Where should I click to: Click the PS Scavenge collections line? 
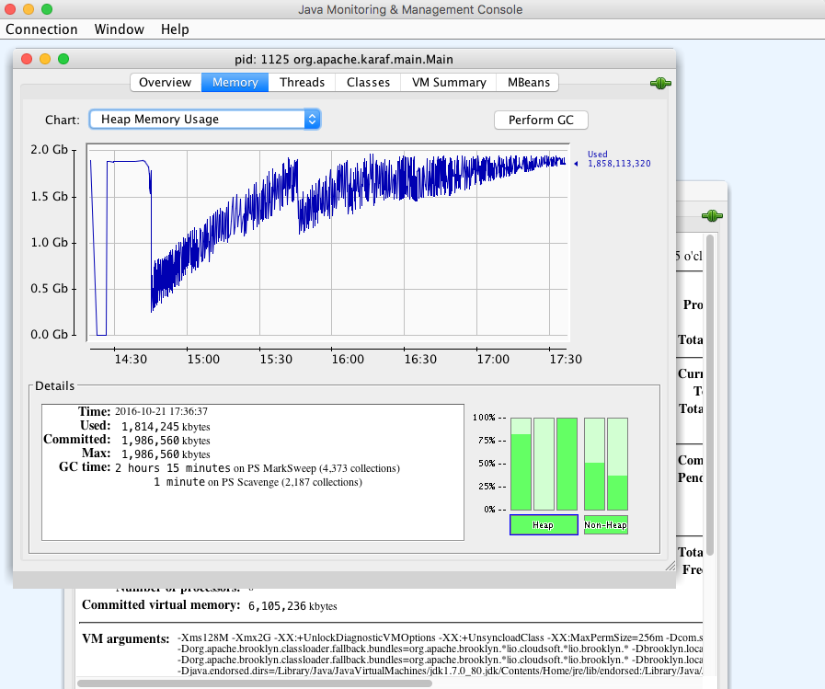[258, 482]
